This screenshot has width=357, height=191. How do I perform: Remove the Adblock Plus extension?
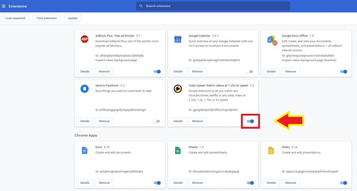pos(104,72)
